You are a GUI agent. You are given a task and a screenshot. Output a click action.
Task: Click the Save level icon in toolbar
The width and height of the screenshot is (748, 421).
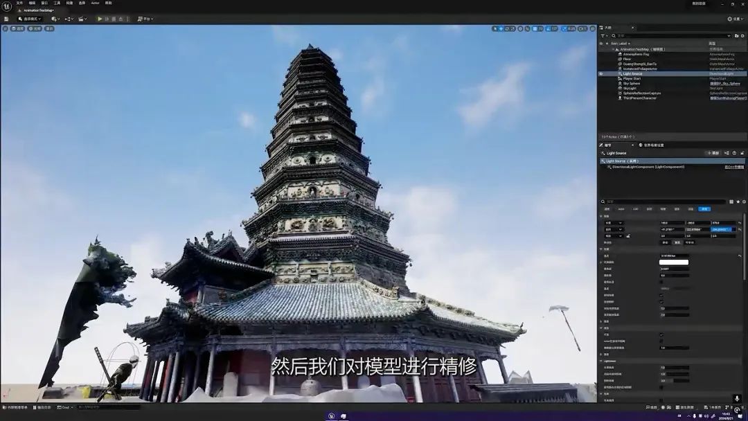click(6, 19)
